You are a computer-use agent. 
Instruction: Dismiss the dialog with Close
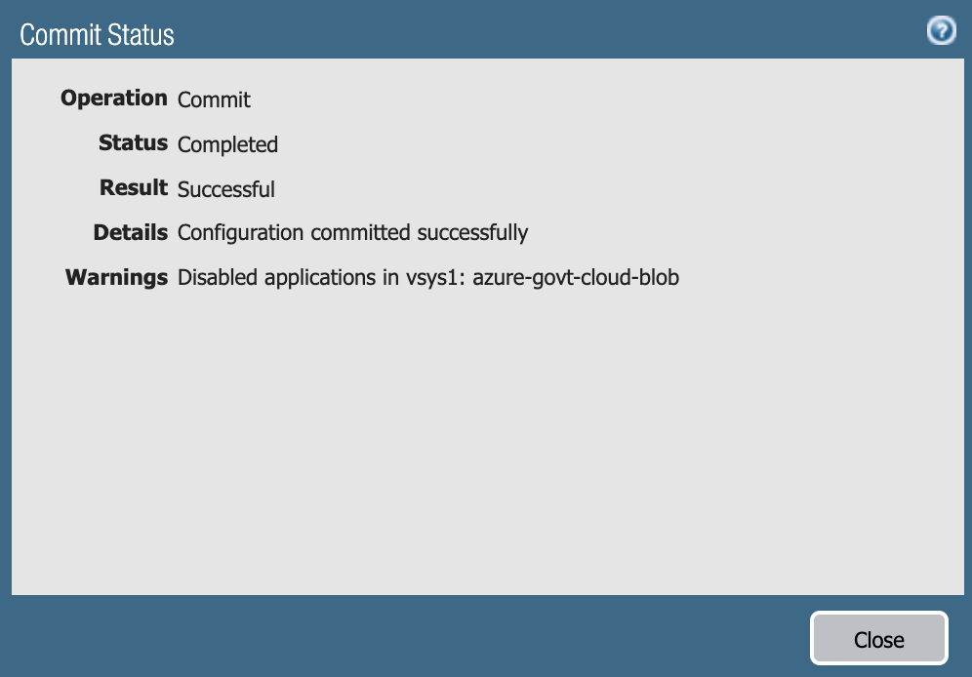(x=877, y=638)
